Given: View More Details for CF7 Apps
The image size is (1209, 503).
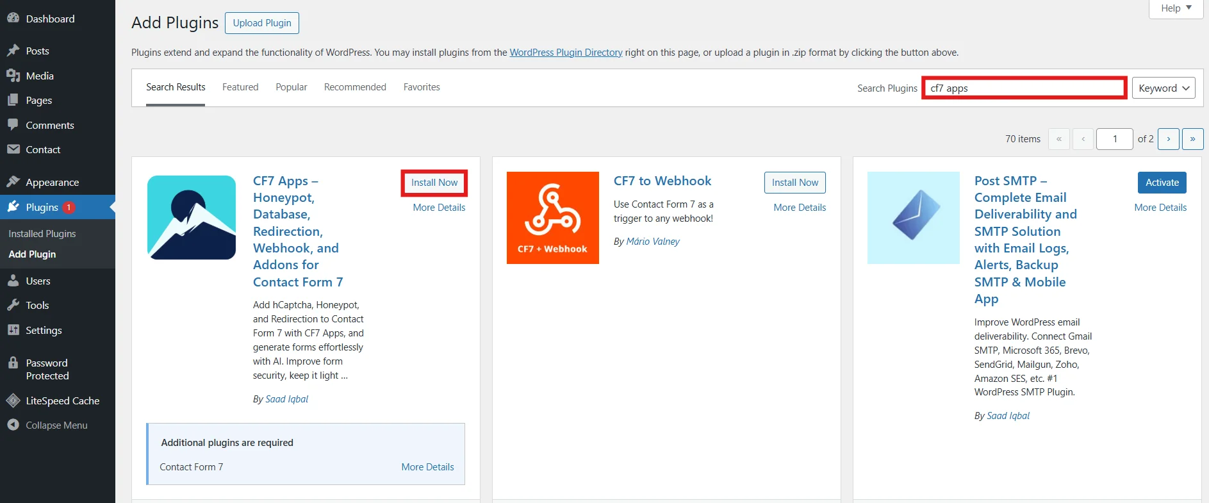Looking at the screenshot, I should click(439, 208).
